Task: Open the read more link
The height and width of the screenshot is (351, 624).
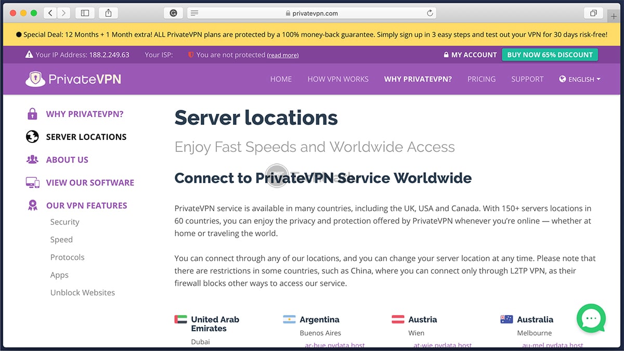Action: click(282, 55)
